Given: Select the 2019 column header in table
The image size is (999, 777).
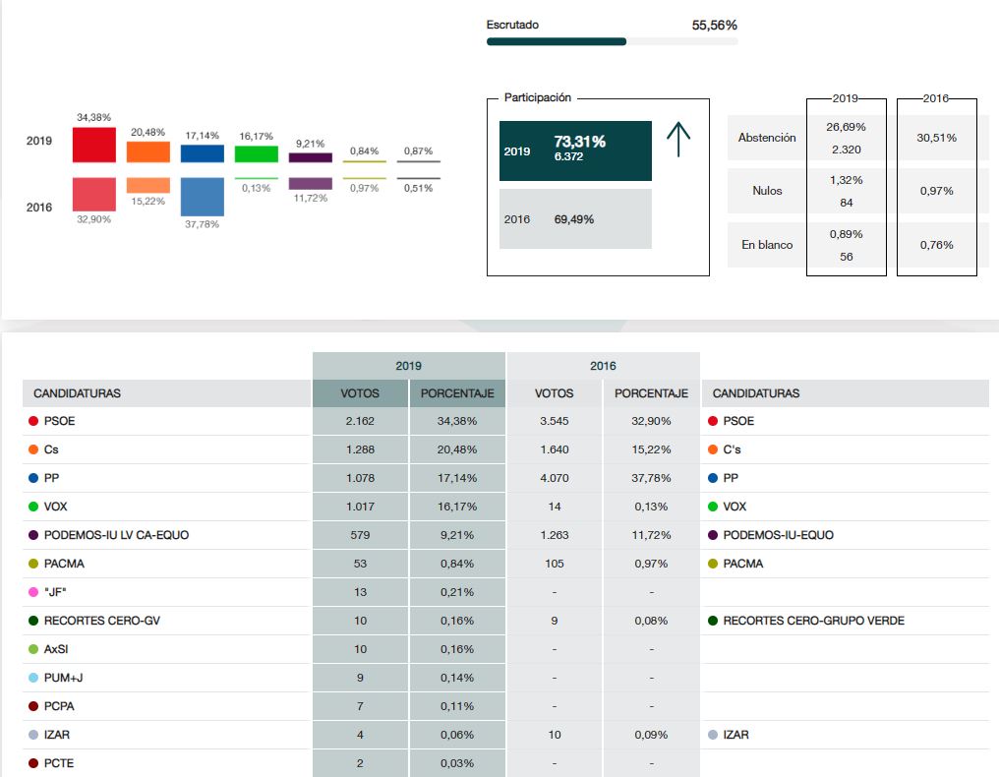Looking at the screenshot, I should coord(409,366).
